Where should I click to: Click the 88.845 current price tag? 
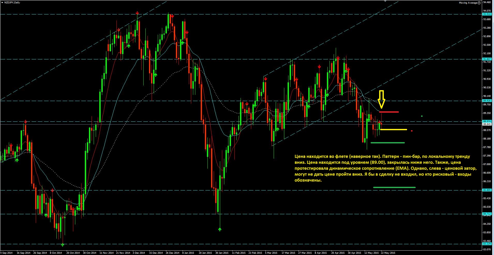tap(487, 124)
